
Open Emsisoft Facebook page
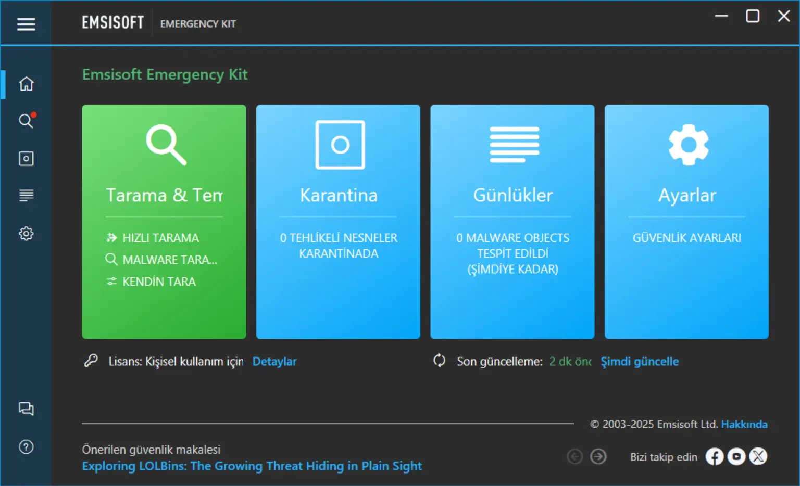pyautogui.click(x=715, y=457)
